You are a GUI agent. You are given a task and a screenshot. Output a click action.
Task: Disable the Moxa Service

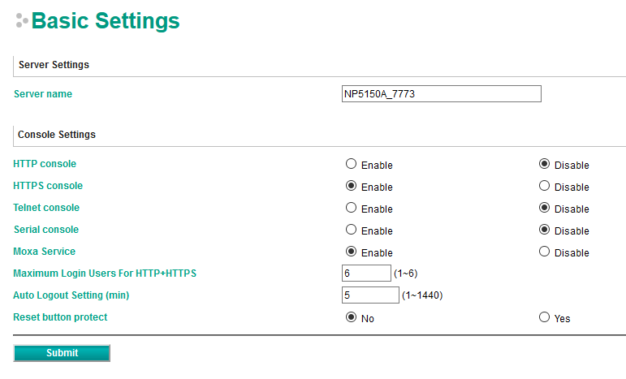pos(544,252)
